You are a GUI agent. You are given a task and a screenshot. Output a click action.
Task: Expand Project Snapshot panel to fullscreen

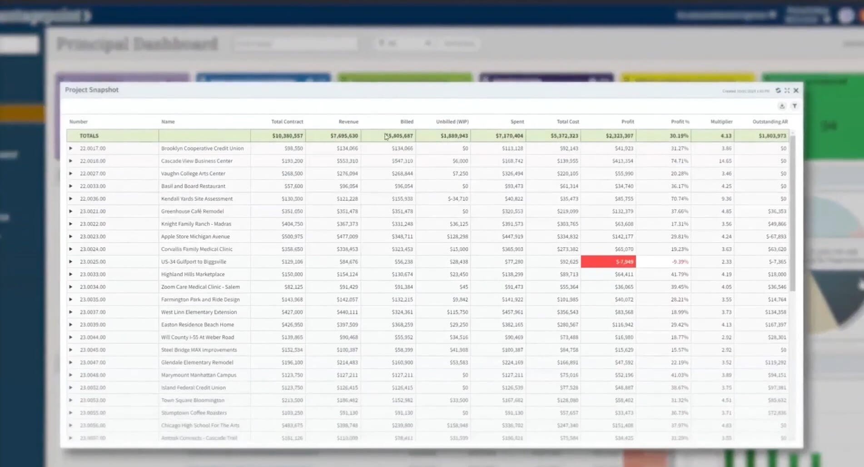point(787,90)
